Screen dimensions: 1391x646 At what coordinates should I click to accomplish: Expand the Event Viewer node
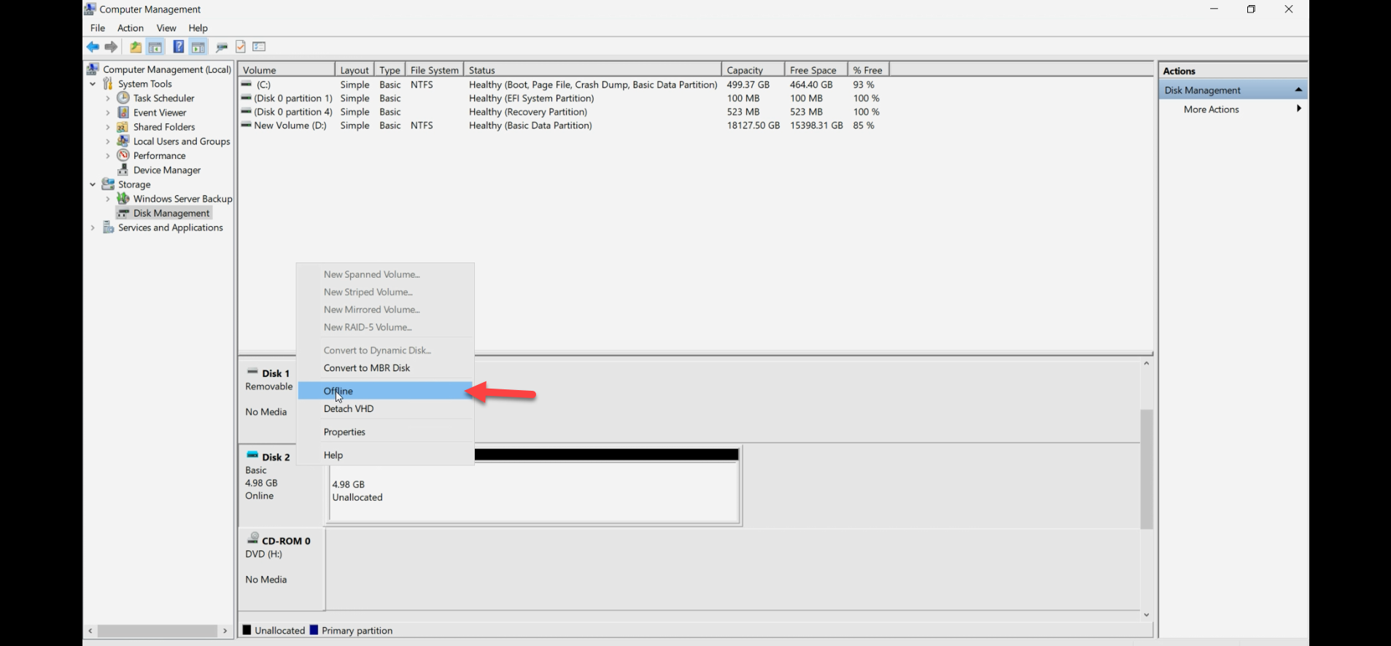coord(108,113)
